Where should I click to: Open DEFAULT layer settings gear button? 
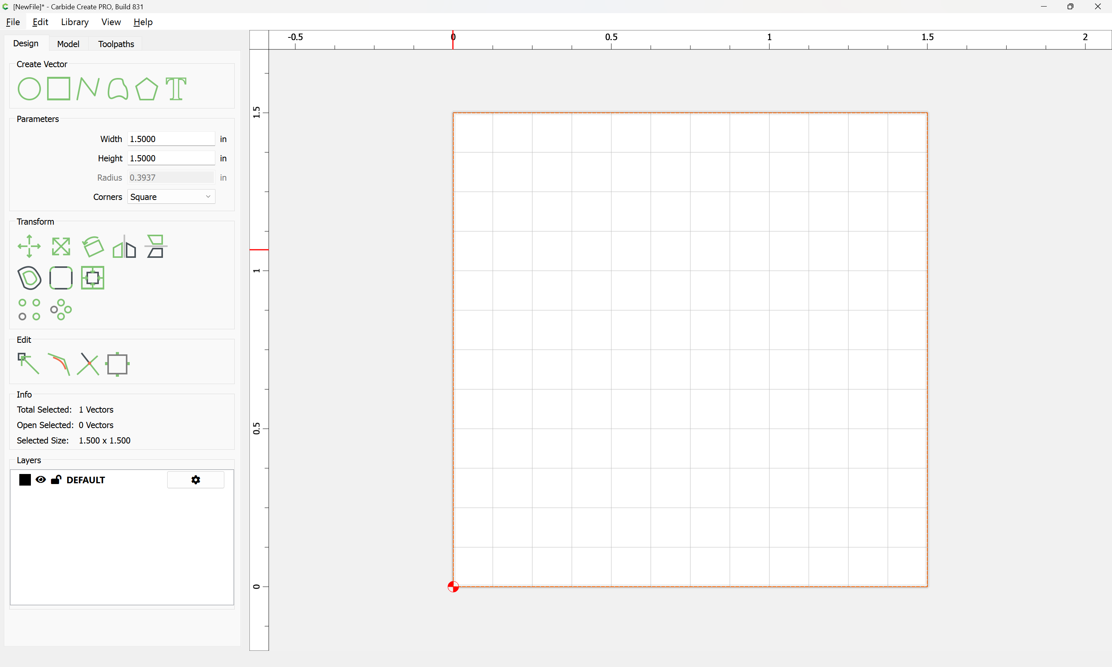[x=195, y=479]
